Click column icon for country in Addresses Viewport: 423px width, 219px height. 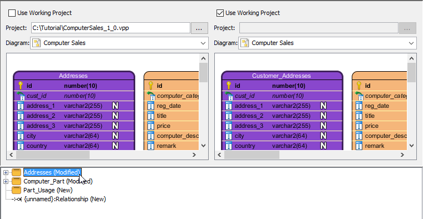(21, 146)
